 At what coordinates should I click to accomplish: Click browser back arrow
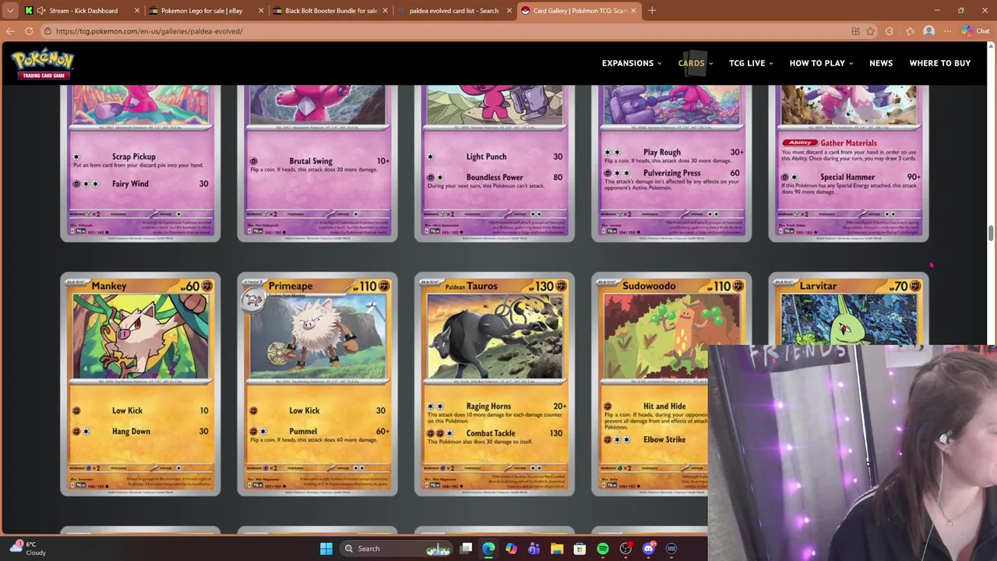[x=10, y=31]
